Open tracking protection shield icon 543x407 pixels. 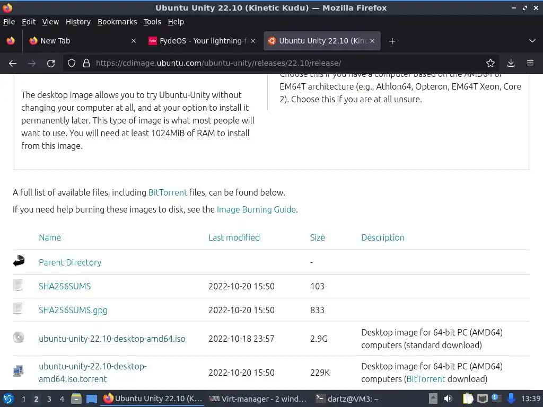(x=72, y=64)
